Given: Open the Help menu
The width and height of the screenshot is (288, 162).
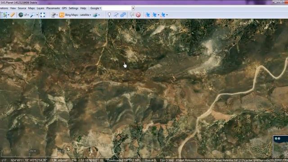Looking at the screenshot, I should tap(83, 8).
